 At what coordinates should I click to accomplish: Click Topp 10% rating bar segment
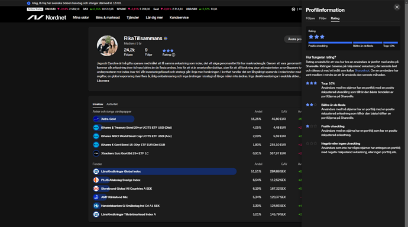pyautogui.click(x=391, y=43)
